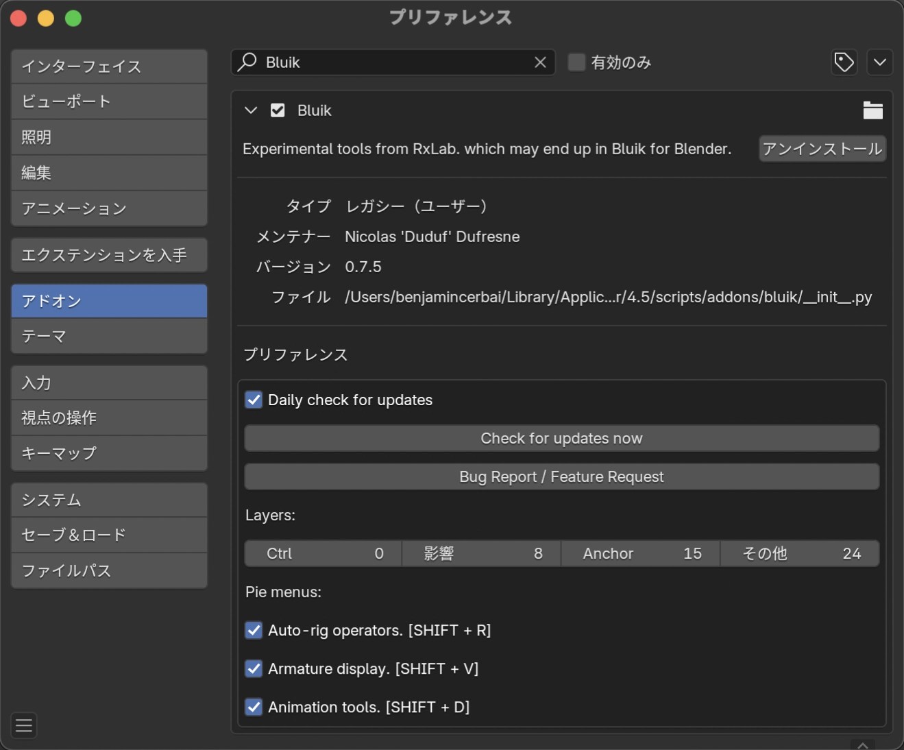
Task: Click the search magnifier icon
Action: coord(247,62)
